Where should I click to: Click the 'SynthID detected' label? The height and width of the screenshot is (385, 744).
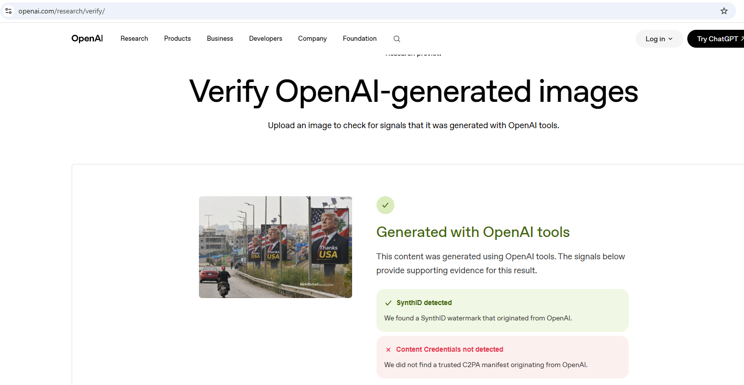[x=424, y=303]
